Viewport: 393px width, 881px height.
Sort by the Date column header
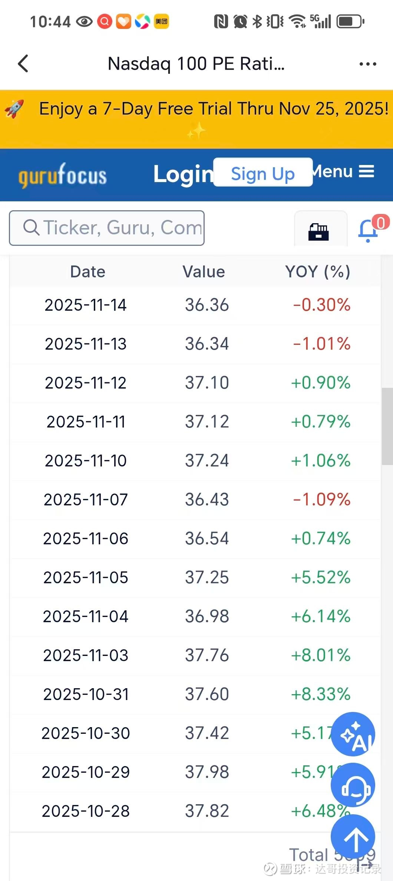click(x=88, y=272)
